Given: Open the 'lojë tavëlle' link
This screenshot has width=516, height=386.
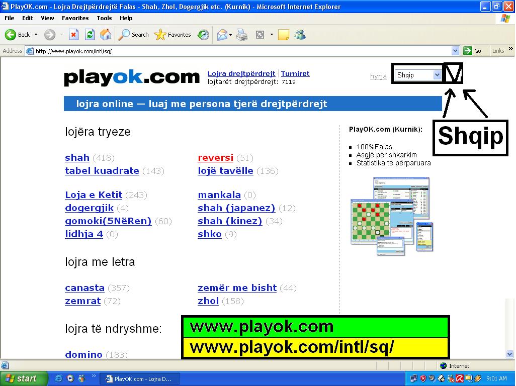Looking at the screenshot, I should pyautogui.click(x=225, y=171).
